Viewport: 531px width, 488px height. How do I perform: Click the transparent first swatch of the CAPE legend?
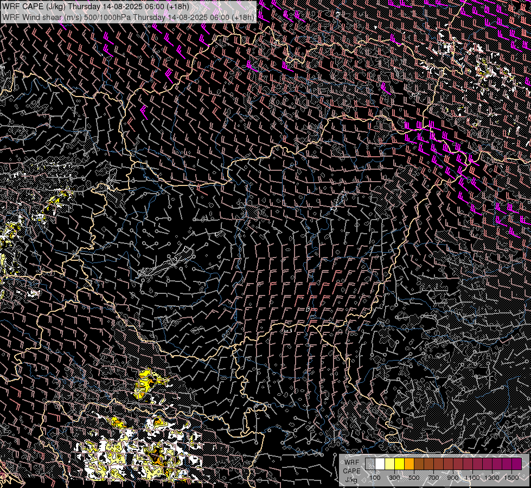370,464
